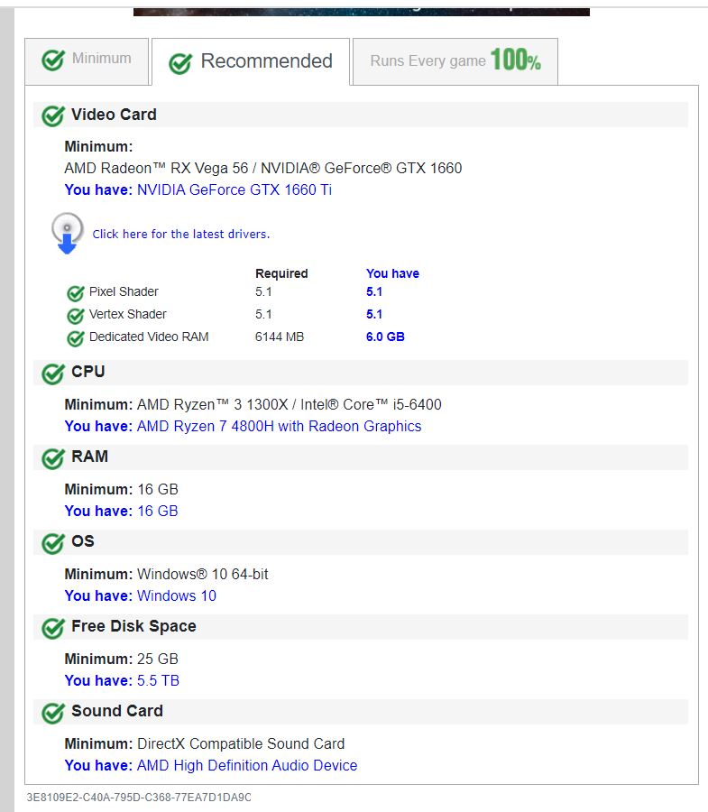Click the Dedicated Video RAM label
Screen dimensions: 708x812
(x=149, y=337)
